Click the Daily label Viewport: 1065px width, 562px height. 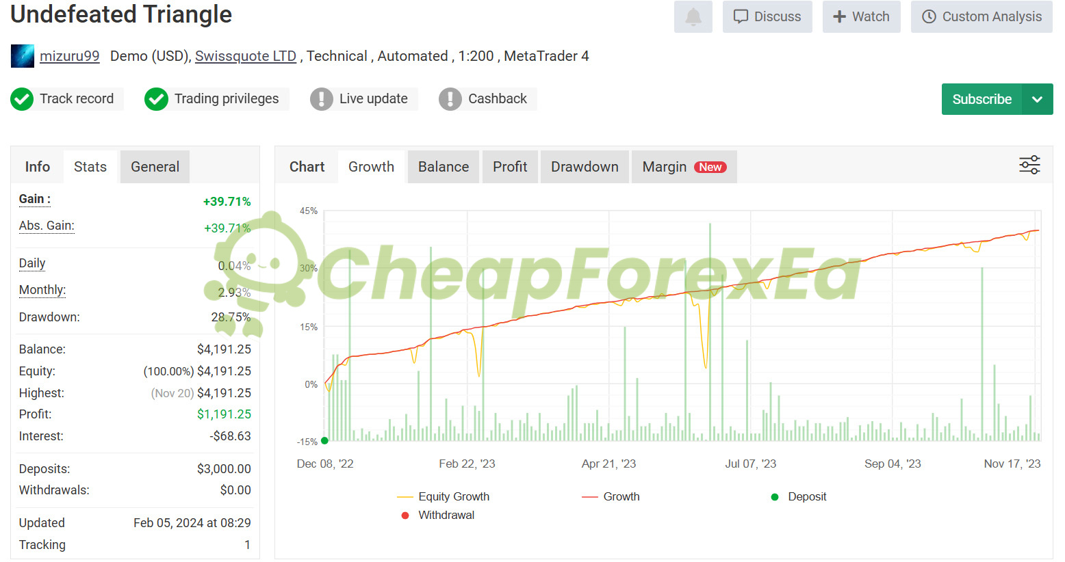[x=32, y=263]
